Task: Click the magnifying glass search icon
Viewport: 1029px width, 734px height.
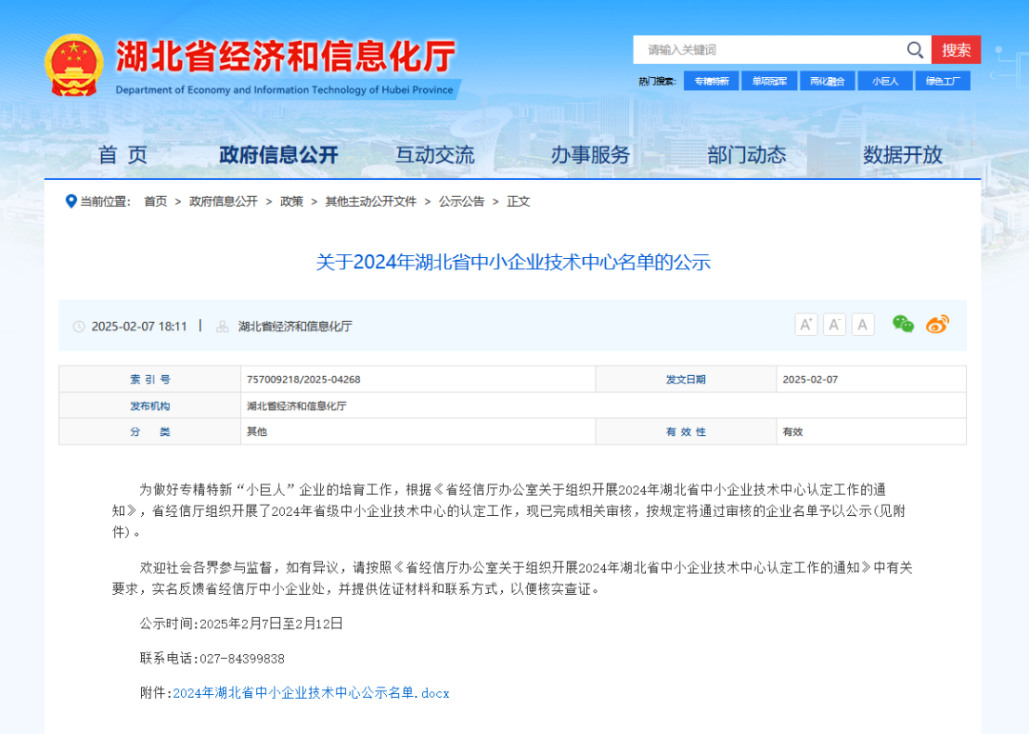Action: click(915, 50)
